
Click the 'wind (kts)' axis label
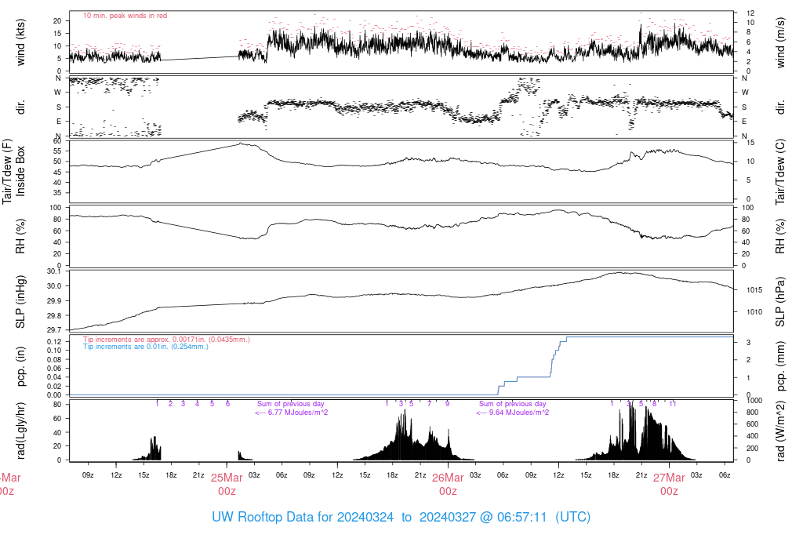[20, 42]
